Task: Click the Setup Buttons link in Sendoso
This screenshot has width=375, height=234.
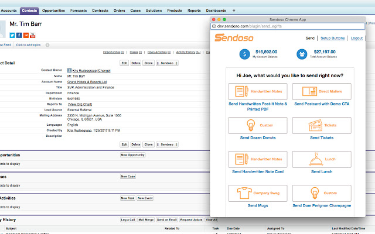Action: tap(332, 38)
